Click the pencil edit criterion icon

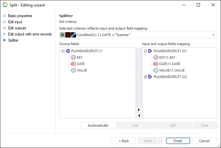coord(73,35)
